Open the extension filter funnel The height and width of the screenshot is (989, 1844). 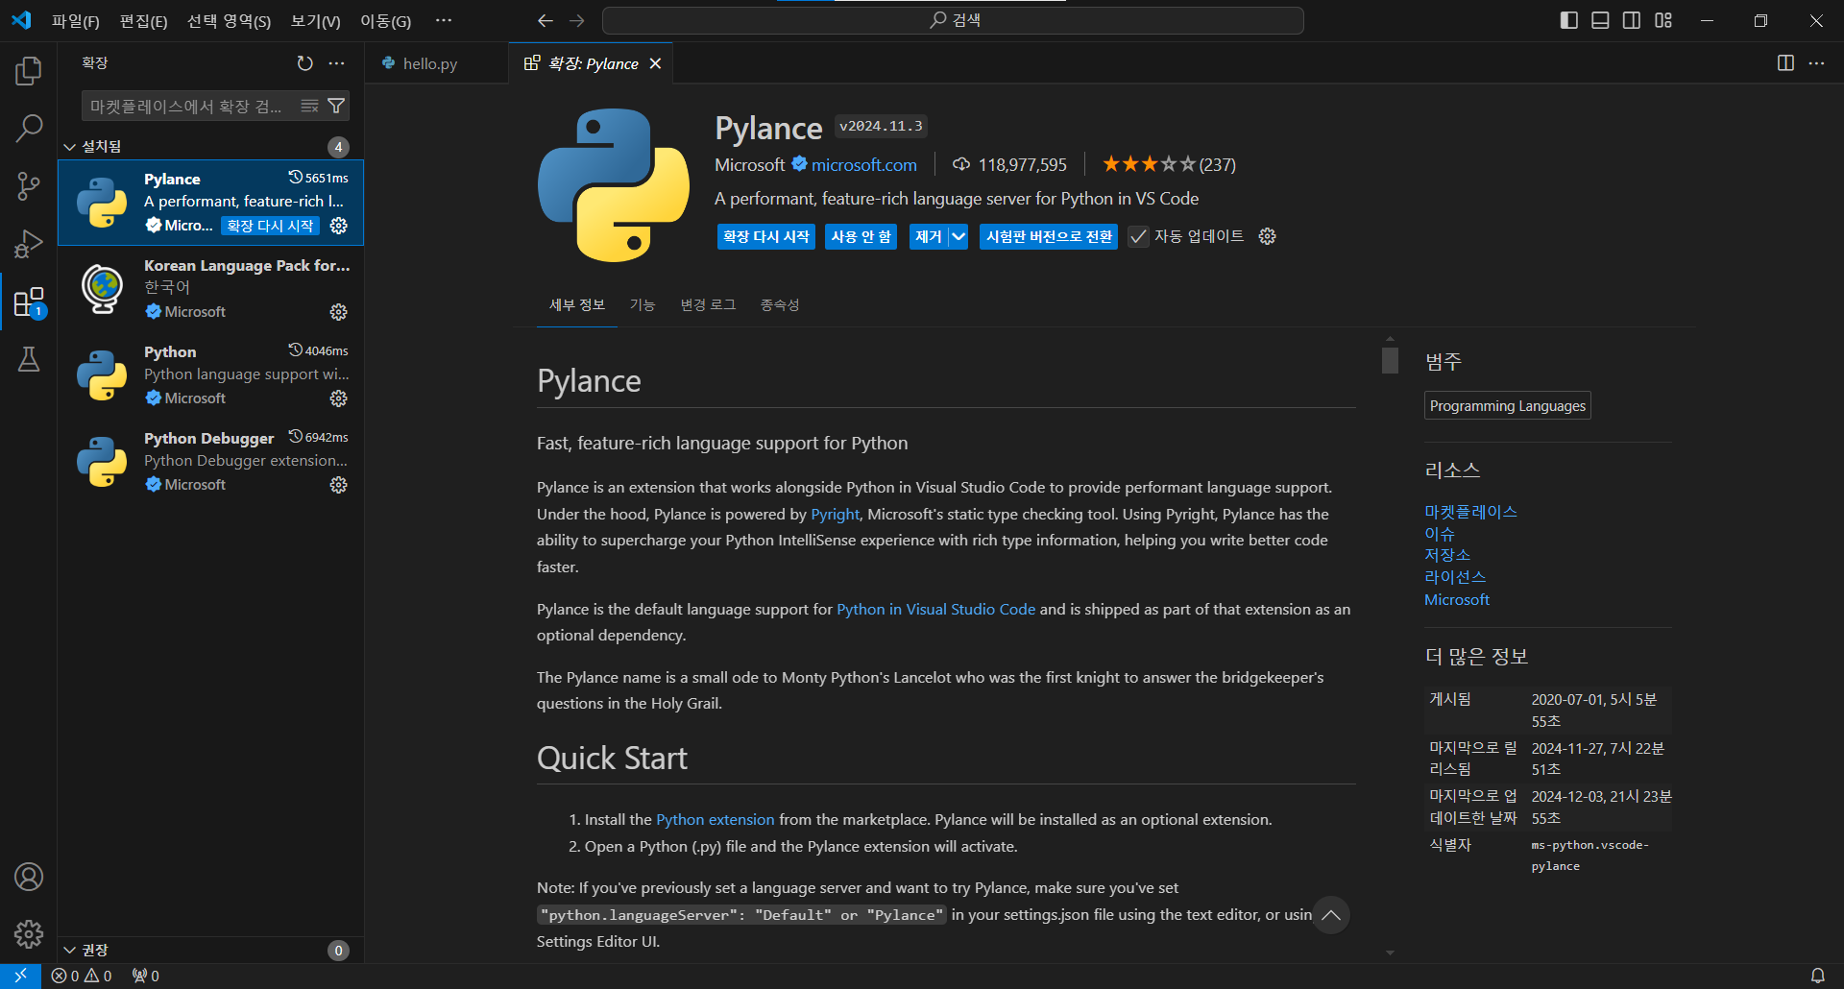(336, 106)
